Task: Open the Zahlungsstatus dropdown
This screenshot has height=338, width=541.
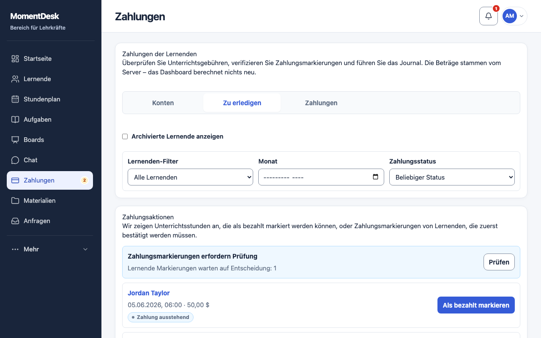Action: (452, 177)
